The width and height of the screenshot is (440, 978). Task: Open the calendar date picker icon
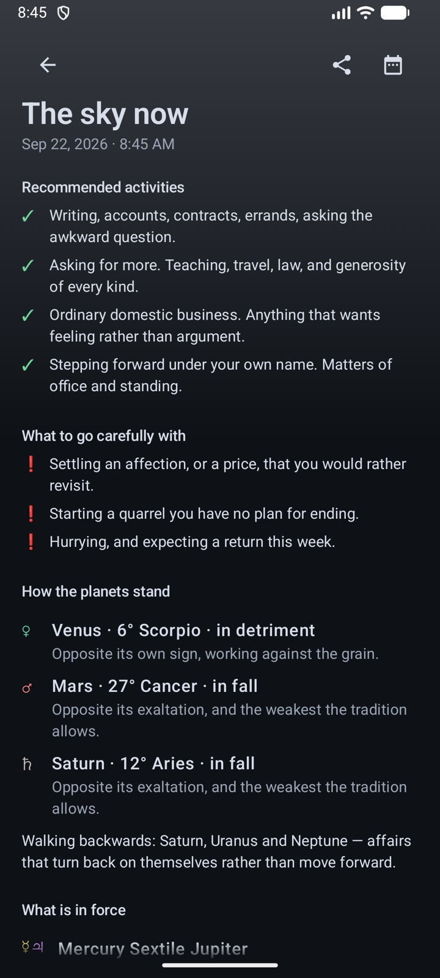[x=393, y=65]
